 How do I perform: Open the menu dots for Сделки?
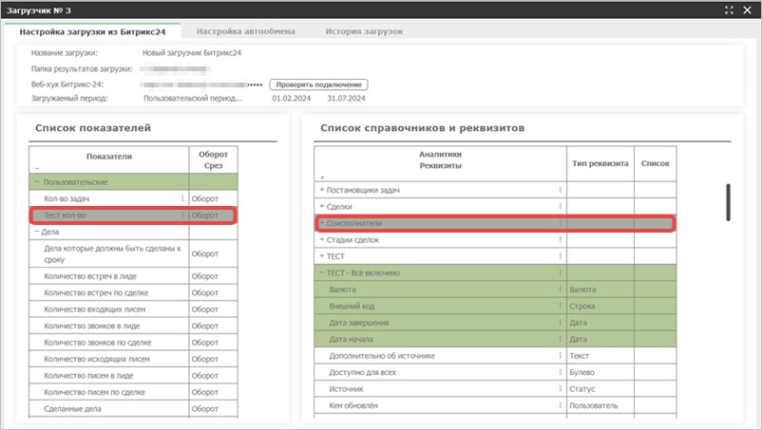point(561,206)
